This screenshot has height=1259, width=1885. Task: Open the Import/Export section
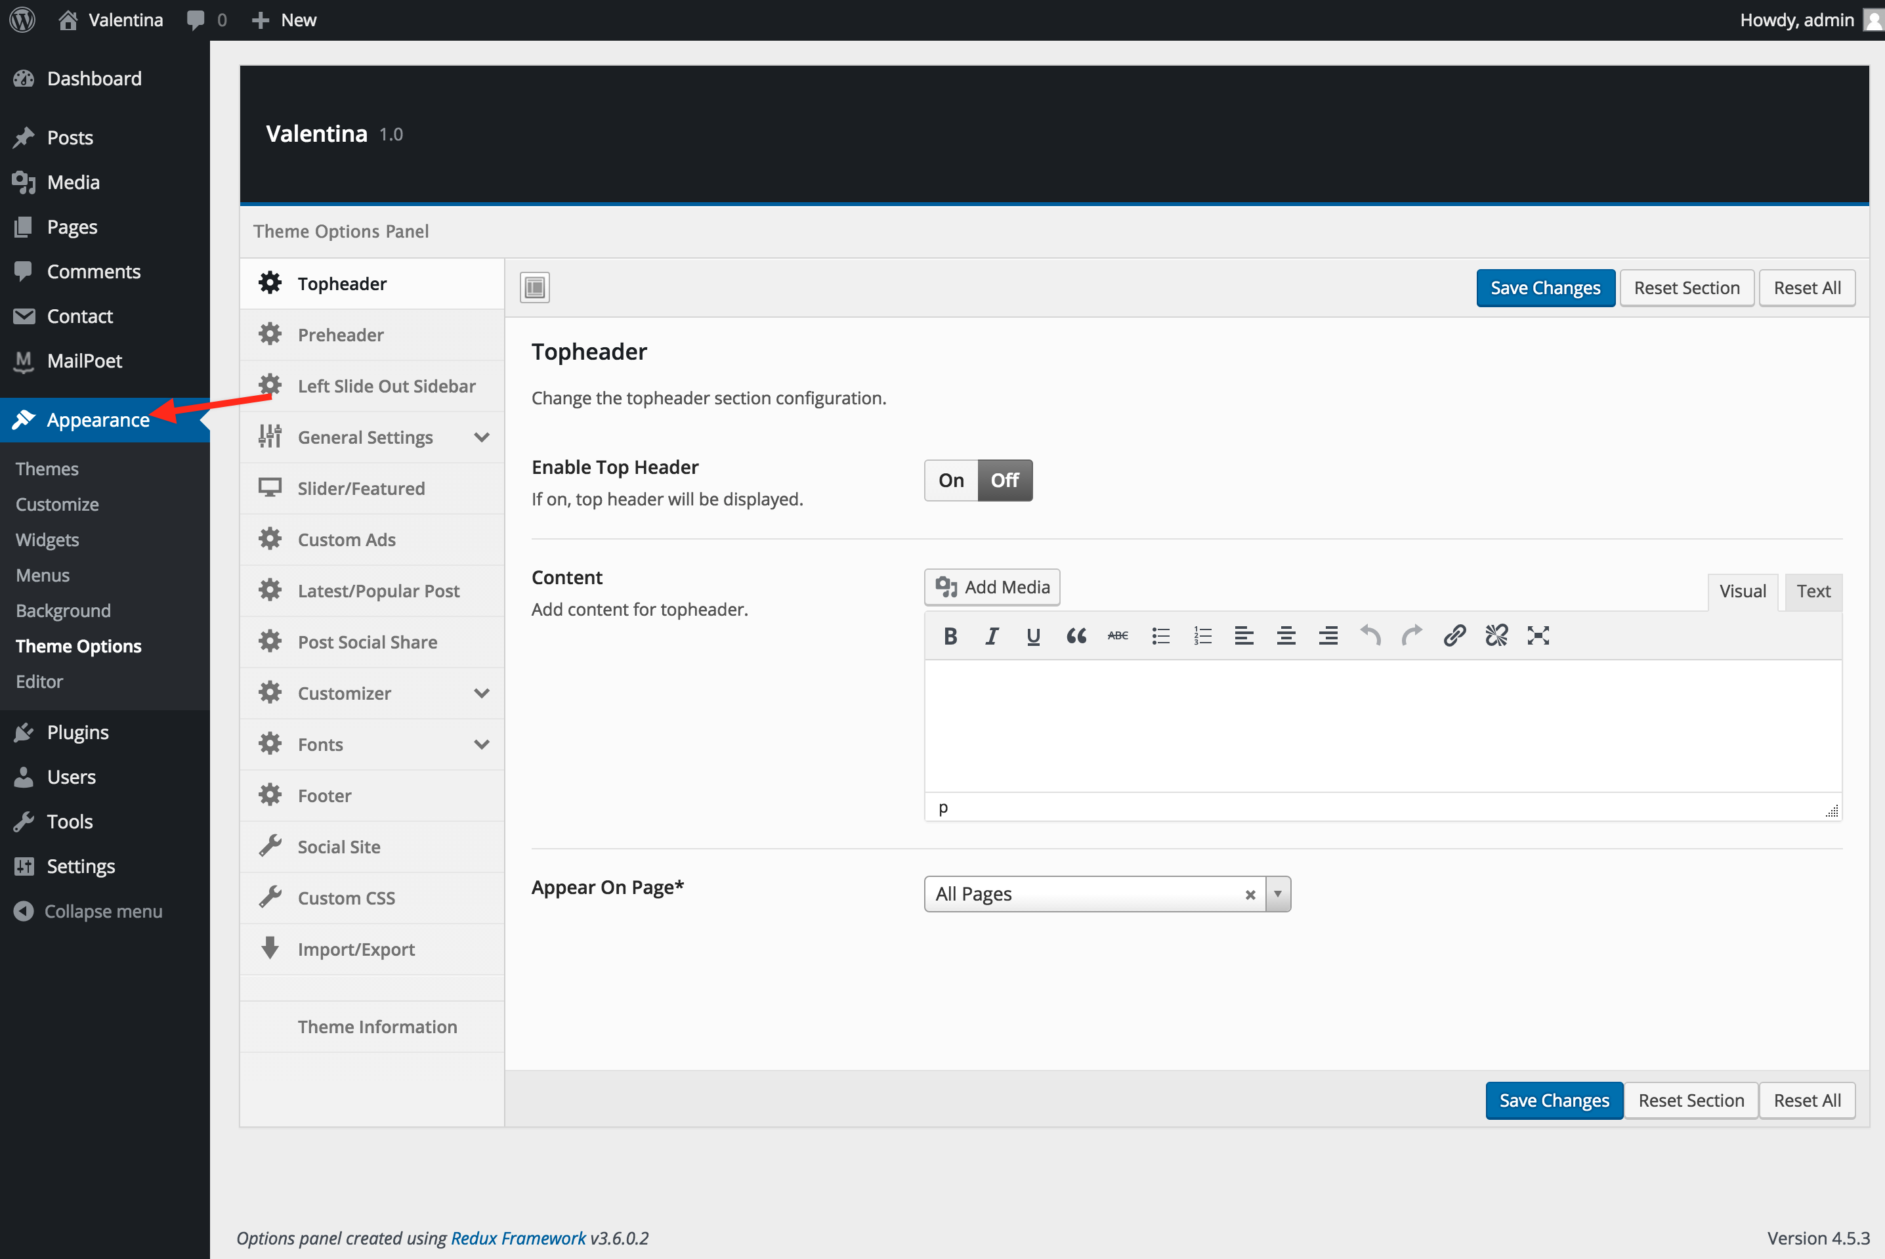point(373,949)
